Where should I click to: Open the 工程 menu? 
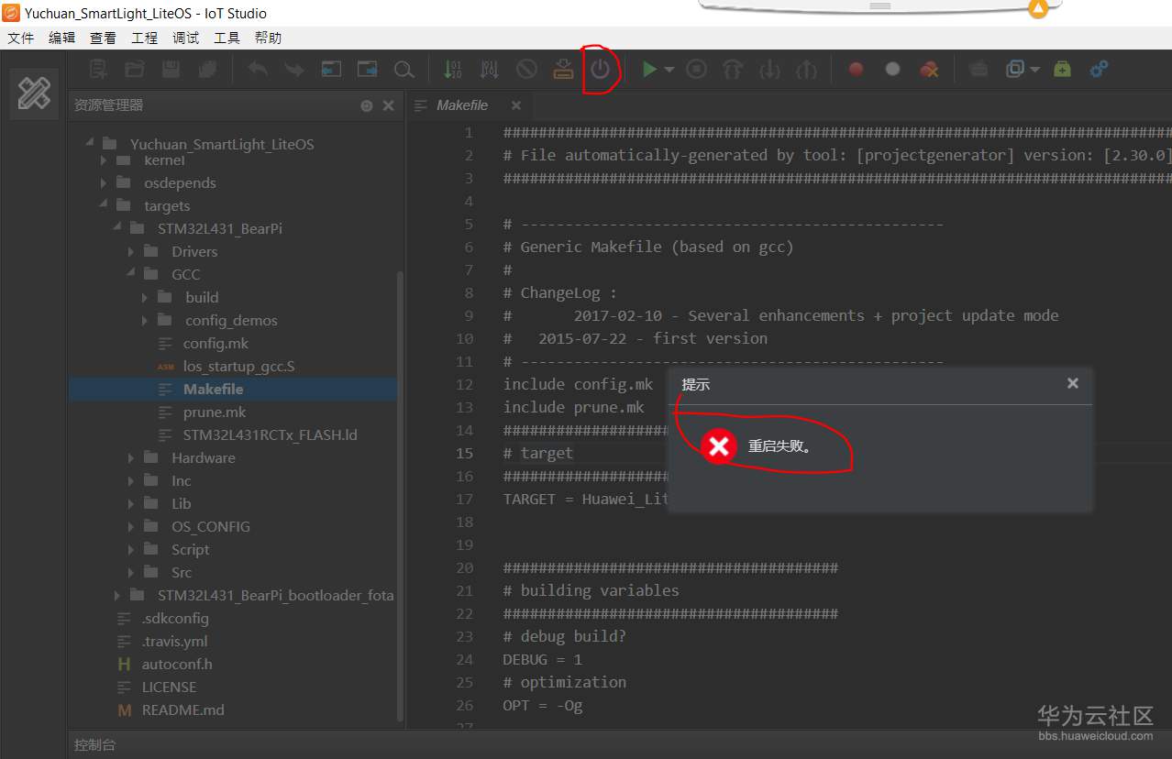point(144,38)
